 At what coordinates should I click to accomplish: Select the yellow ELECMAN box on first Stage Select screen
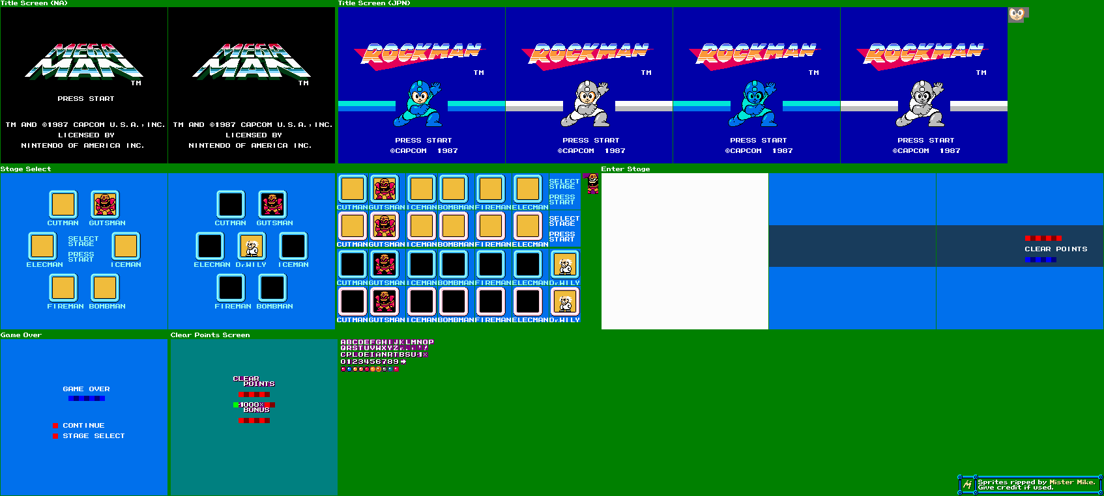click(42, 246)
